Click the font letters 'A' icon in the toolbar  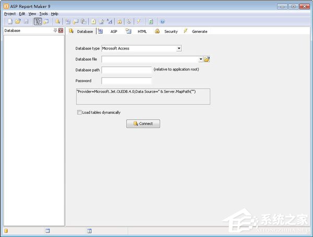tap(110, 21)
